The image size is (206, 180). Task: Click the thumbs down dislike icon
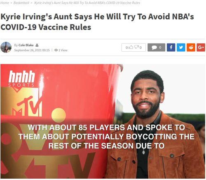(x=136, y=47)
